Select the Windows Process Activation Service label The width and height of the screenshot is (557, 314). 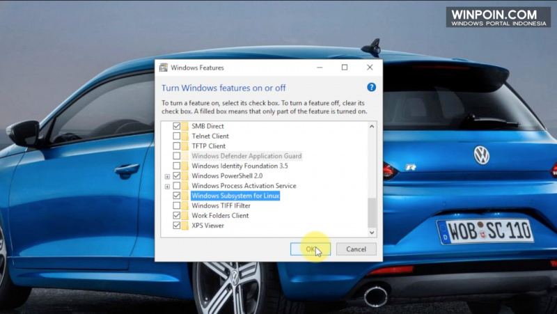[244, 186]
